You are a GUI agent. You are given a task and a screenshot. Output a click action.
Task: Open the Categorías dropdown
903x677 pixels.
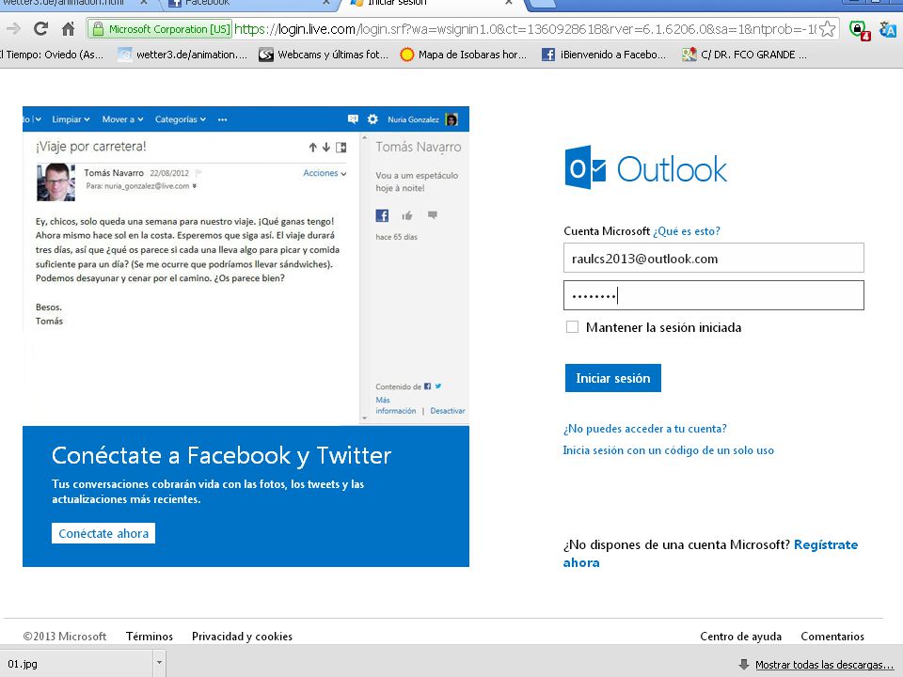(181, 119)
